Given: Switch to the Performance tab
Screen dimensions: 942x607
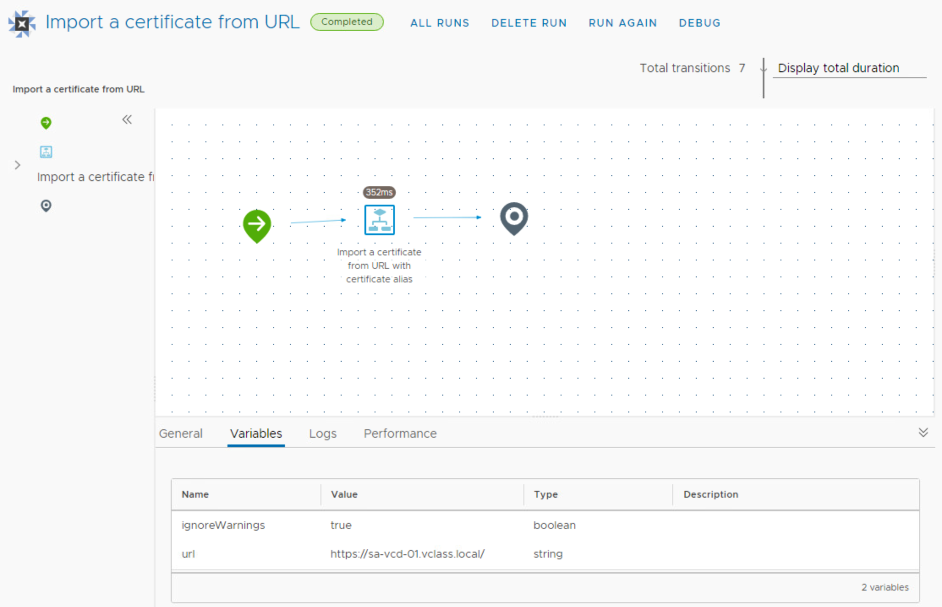Looking at the screenshot, I should coord(400,434).
